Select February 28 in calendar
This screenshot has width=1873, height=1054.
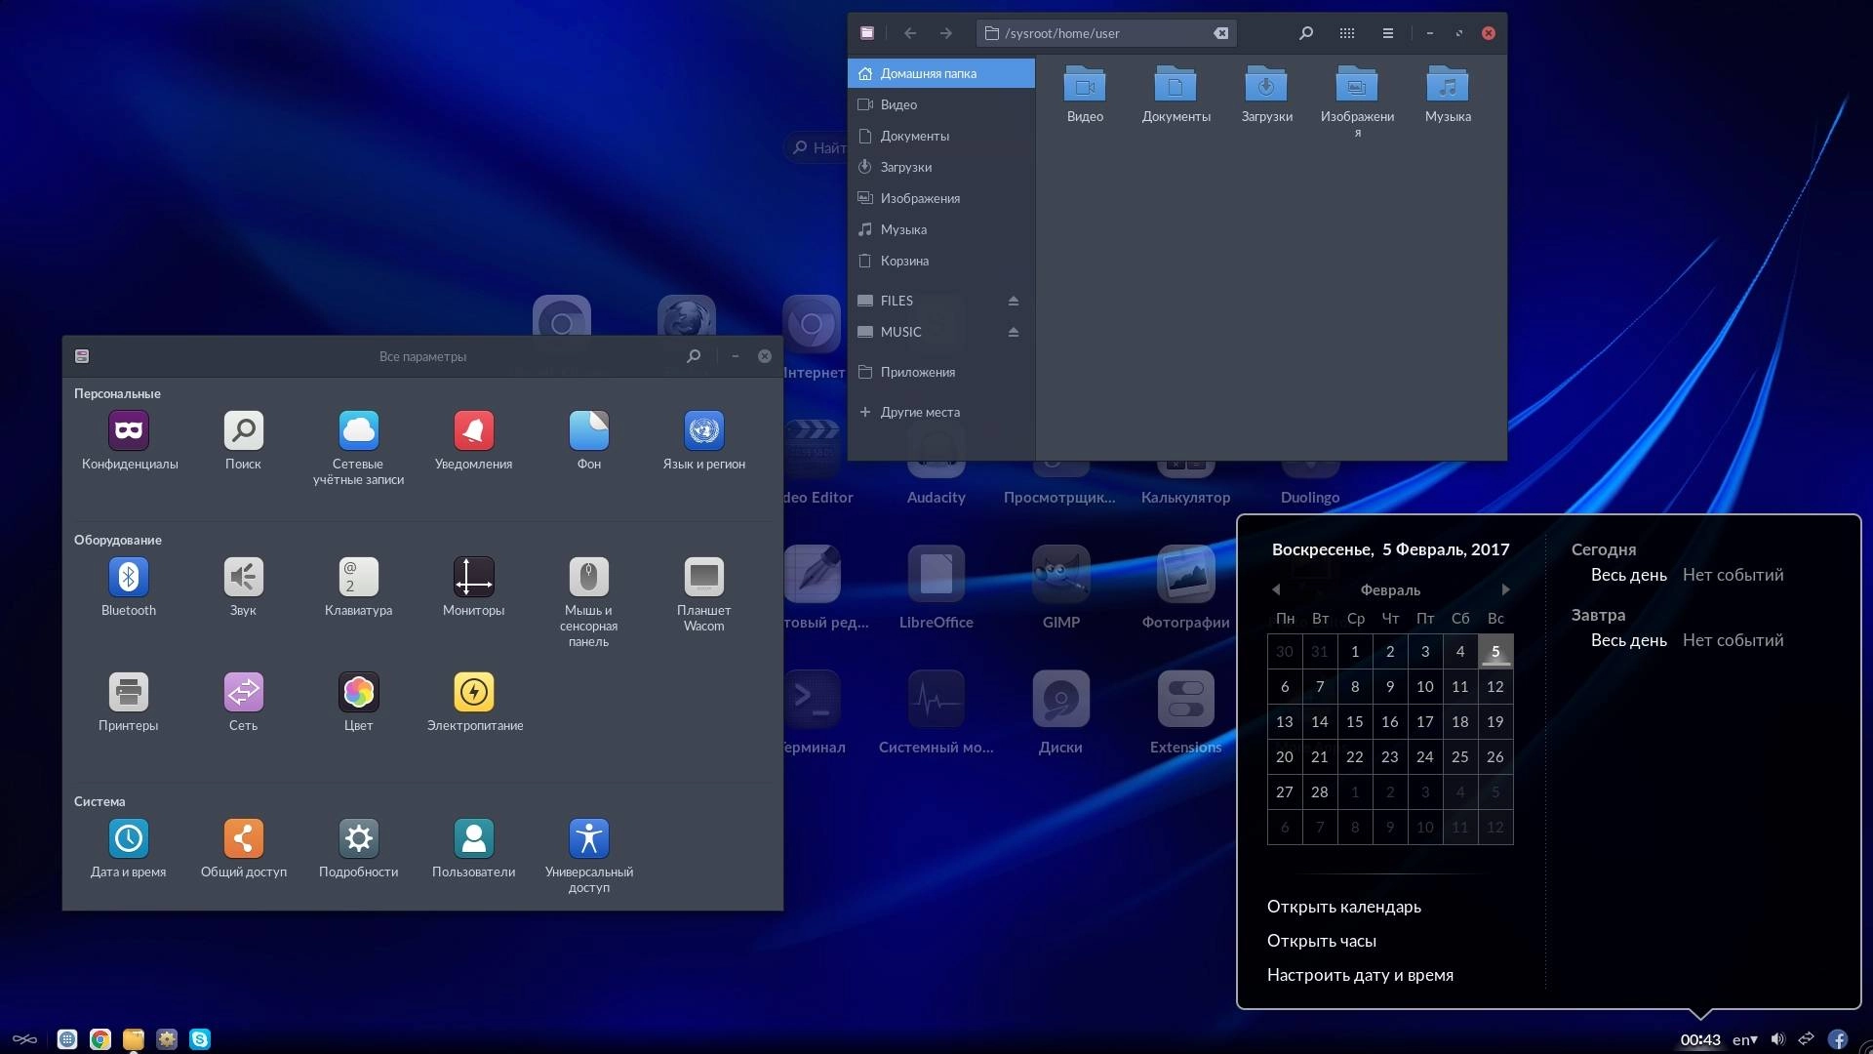[x=1320, y=792]
